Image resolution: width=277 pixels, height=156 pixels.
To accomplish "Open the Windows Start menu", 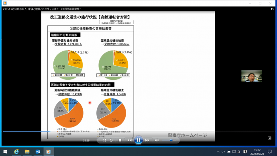I will 5,152.
